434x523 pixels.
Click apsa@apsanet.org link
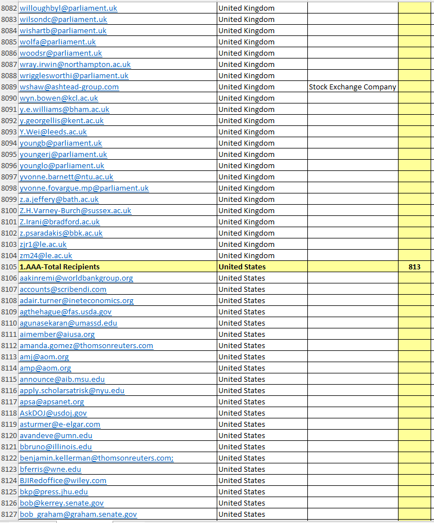point(52,402)
